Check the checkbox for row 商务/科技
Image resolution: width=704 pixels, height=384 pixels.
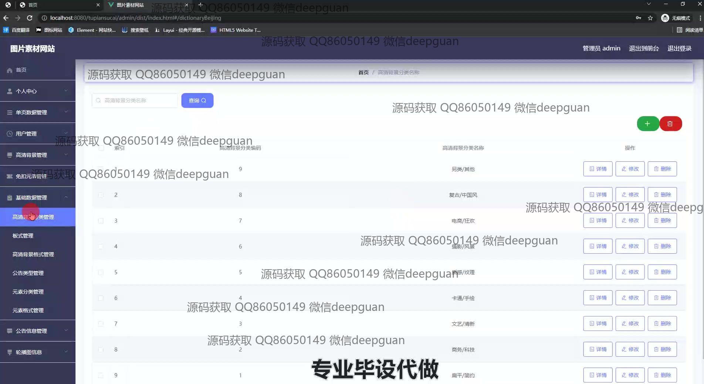point(101,349)
